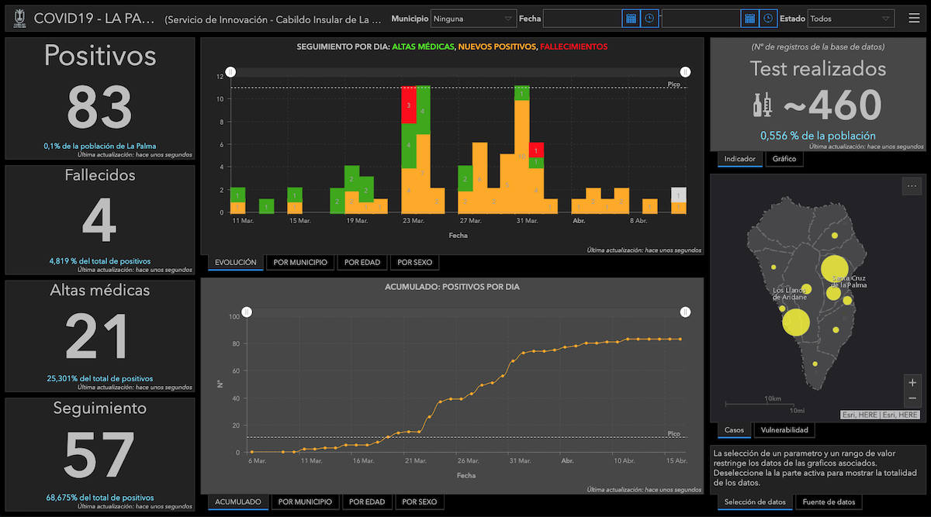931x517 pixels.
Task: Open the Fuente de datos tab
Action: [829, 502]
